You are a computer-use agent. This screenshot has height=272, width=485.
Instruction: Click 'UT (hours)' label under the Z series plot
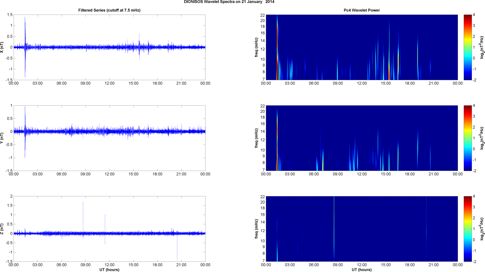[x=109, y=270]
